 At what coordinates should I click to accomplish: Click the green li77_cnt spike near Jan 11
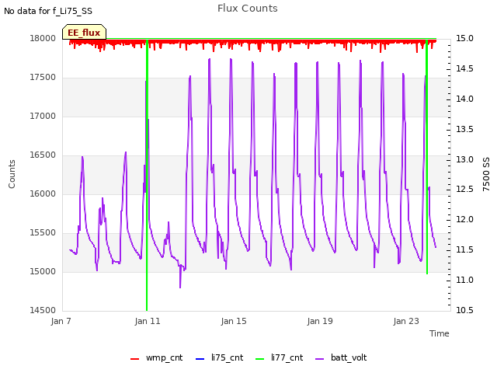147,174
